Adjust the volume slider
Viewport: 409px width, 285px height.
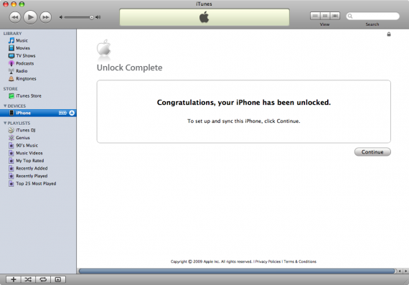[78, 17]
